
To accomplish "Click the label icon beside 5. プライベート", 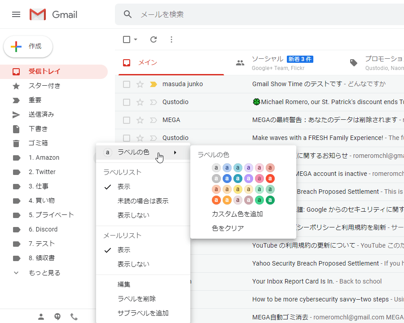I will 17,215.
